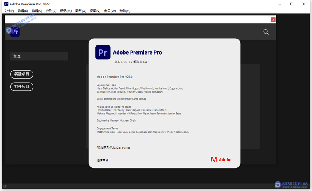Select the 主页 tab in sidebar

coord(39,56)
